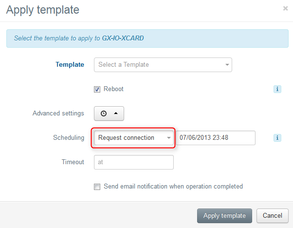Open the Select a Template dropdown

[163, 65]
